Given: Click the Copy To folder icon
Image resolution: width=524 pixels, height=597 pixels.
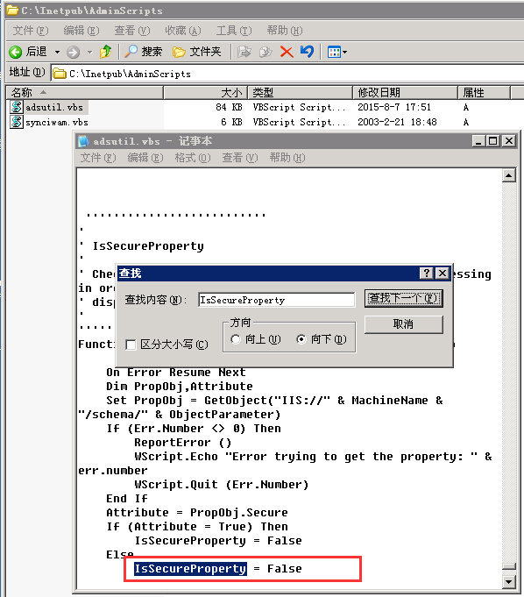Looking at the screenshot, I should click(x=266, y=52).
